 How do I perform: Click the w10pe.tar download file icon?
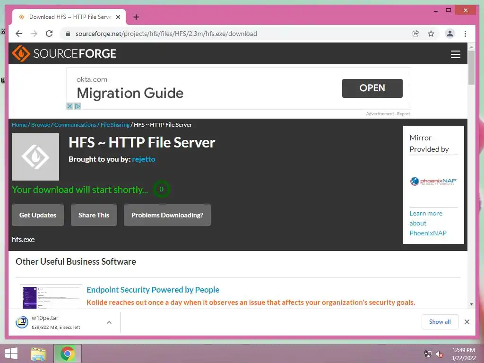pos(22,322)
